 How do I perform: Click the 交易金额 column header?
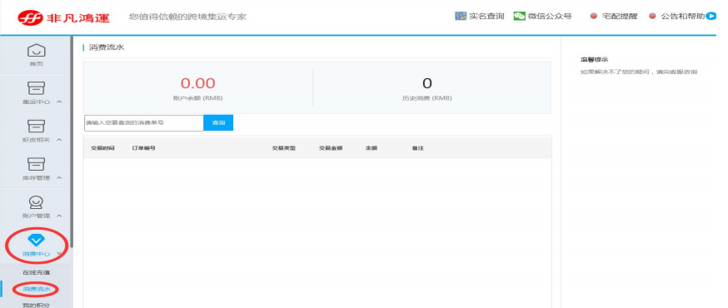click(331, 148)
